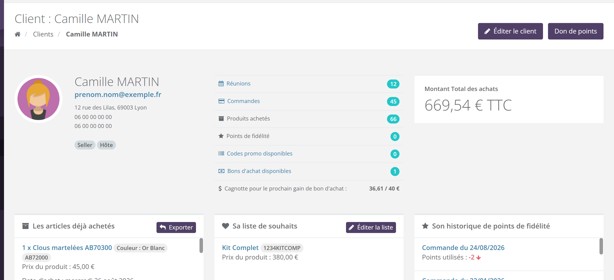Click the address 12 rue des Lilas text

coord(110,107)
